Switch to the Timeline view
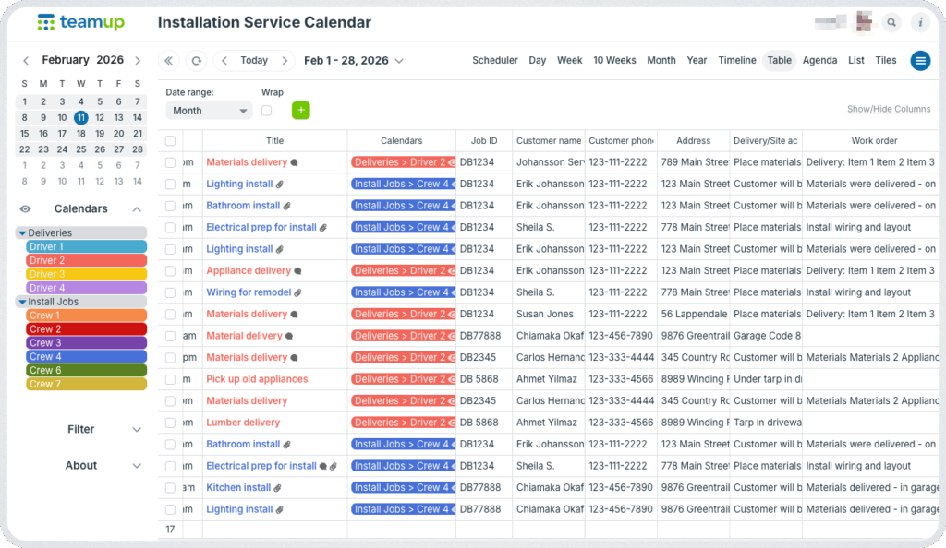Image resolution: width=946 pixels, height=548 pixels. tap(736, 61)
